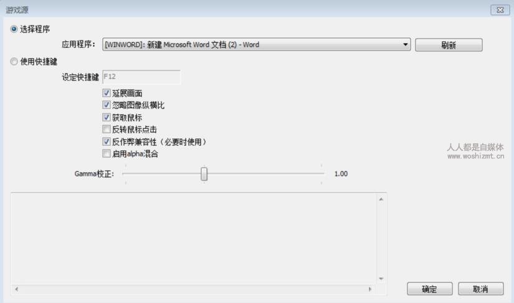Uncheck the 延展画面 checkbox
The height and width of the screenshot is (303, 514).
[x=106, y=93]
